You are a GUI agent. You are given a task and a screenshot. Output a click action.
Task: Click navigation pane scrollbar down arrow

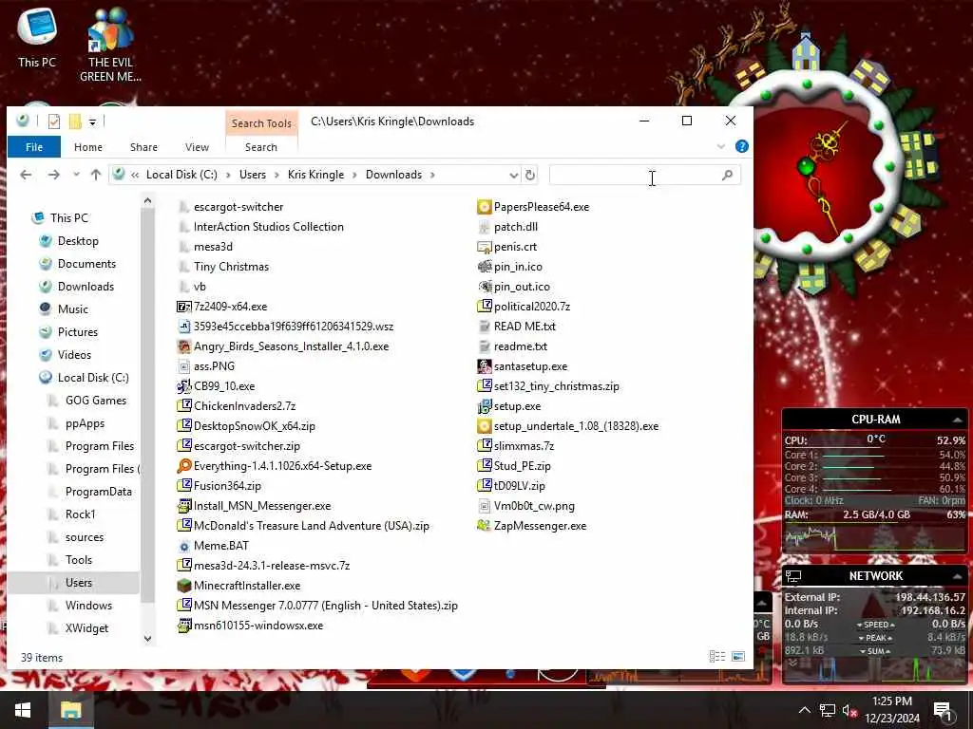coord(147,639)
